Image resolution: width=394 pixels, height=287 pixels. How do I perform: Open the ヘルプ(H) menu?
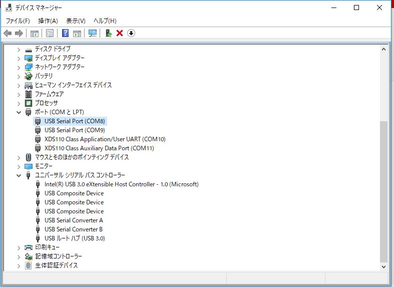(x=105, y=21)
